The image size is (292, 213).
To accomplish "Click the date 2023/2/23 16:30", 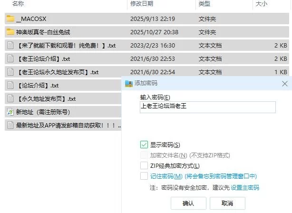I will click(153, 46).
